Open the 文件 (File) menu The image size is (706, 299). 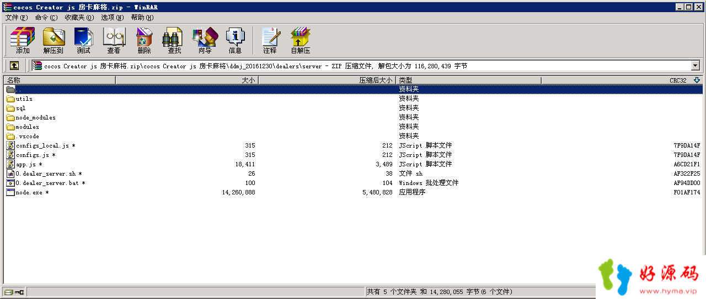[x=16, y=18]
